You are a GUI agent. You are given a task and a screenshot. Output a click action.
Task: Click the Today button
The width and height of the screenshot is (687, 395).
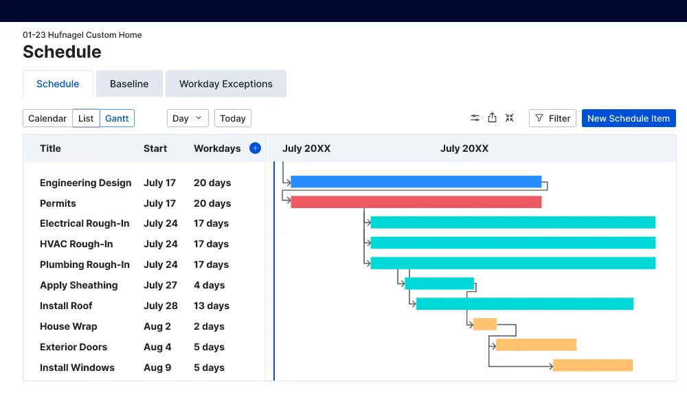tap(233, 118)
